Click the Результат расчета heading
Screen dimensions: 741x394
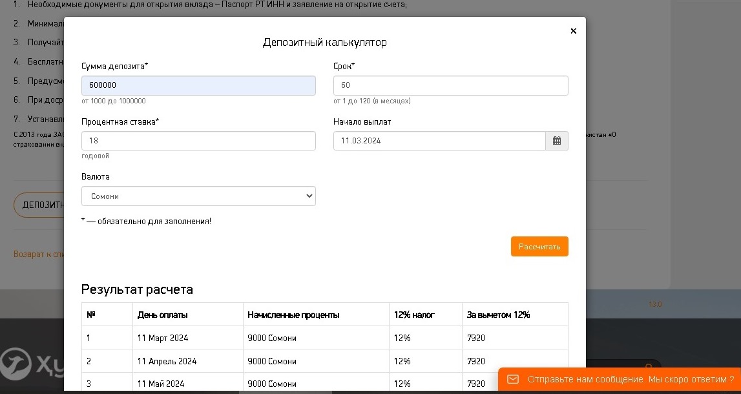point(137,289)
